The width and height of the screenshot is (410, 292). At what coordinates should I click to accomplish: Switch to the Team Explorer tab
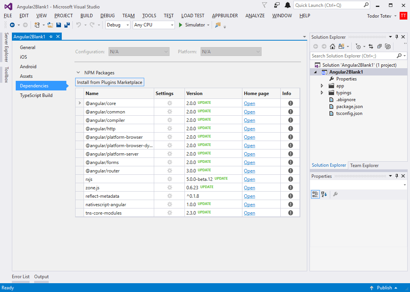tap(364, 166)
